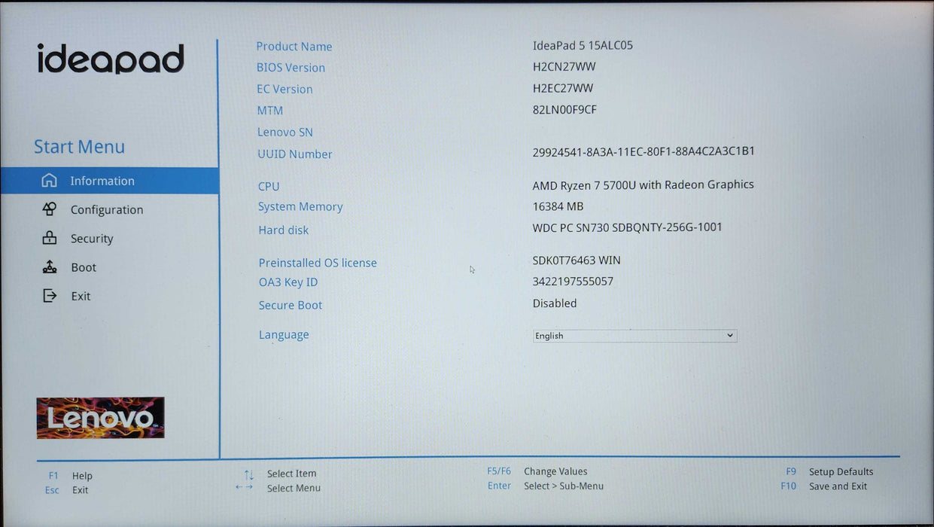Click the 16384 MB value
Image resolution: width=934 pixels, height=527 pixels.
pyautogui.click(x=558, y=206)
